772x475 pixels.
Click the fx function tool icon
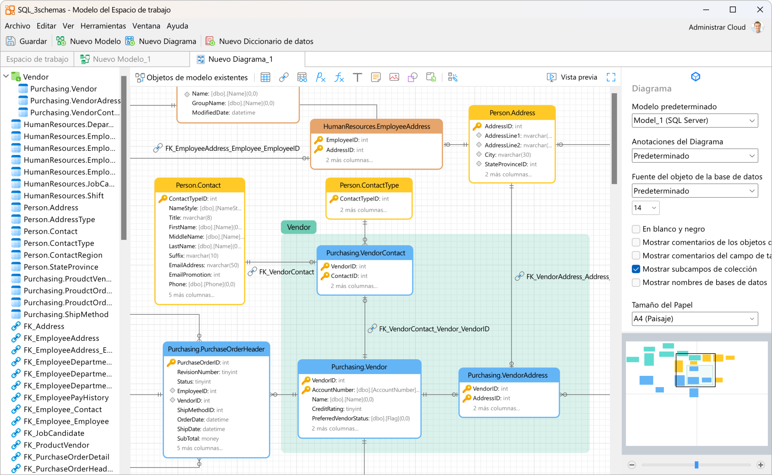coord(339,78)
